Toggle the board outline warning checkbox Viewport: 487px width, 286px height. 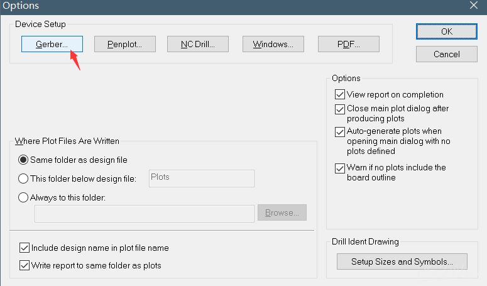[x=340, y=168]
